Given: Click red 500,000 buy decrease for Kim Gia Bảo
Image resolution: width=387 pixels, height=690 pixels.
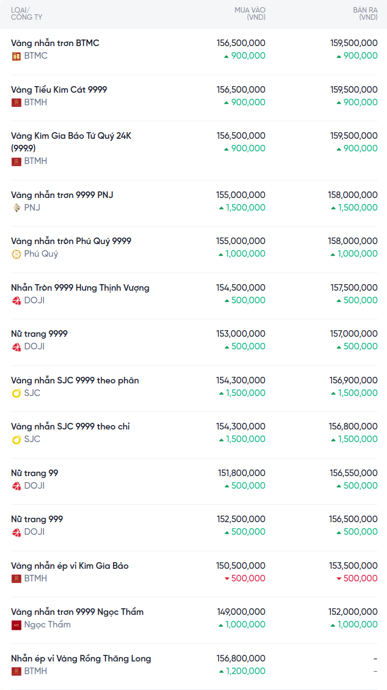Looking at the screenshot, I should (x=245, y=579).
